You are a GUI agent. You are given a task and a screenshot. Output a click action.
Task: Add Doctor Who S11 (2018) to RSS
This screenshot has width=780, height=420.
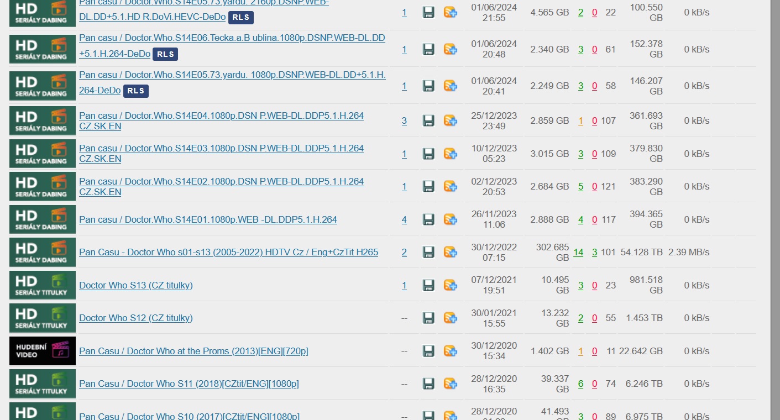click(451, 384)
